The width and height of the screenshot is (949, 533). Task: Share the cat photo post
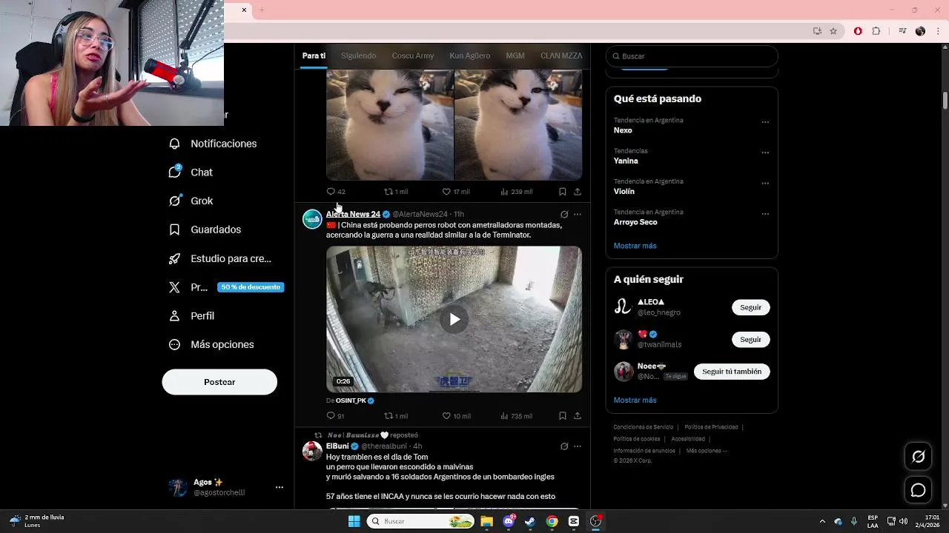click(x=577, y=192)
